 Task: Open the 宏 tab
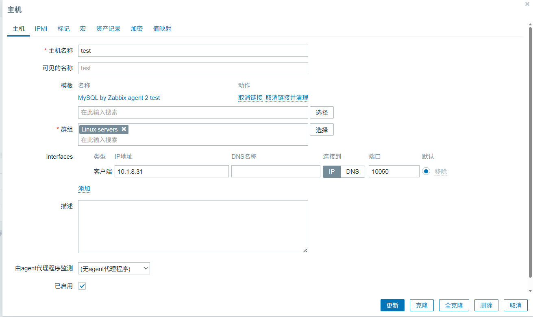pos(83,29)
